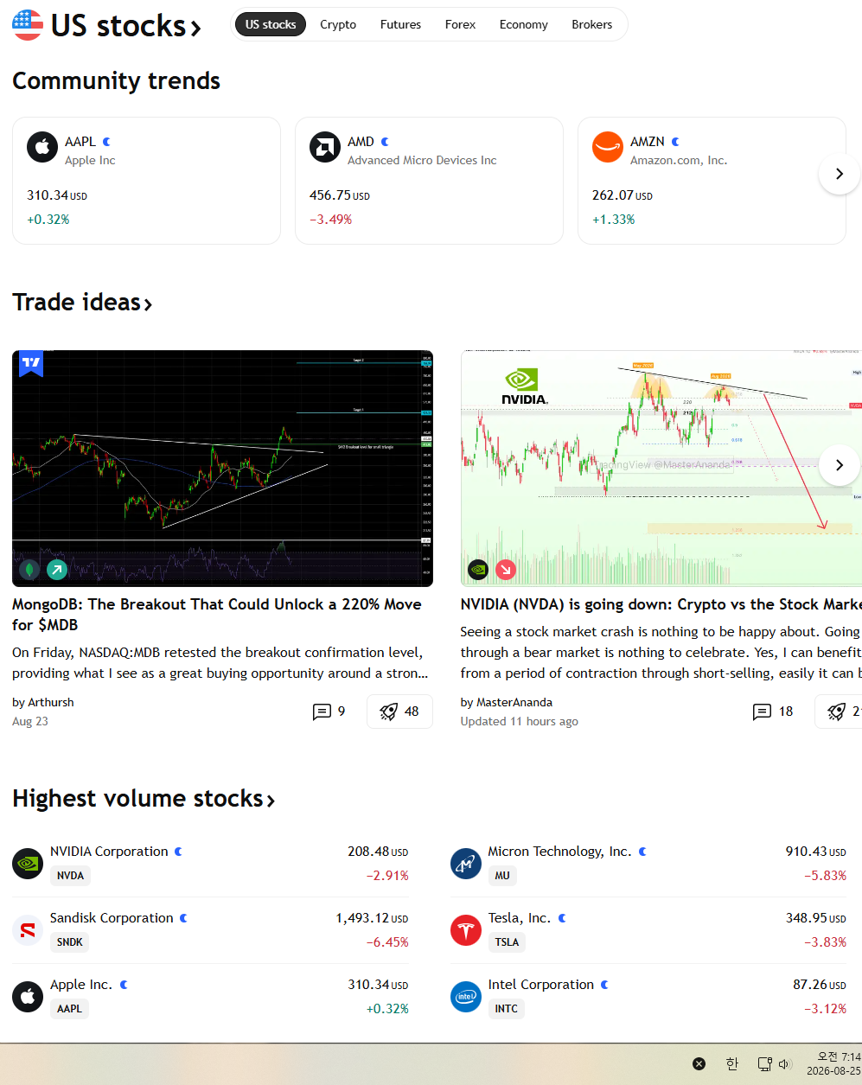This screenshot has width=862, height=1085.
Task: Click the Intel logo icon
Action: tap(466, 997)
